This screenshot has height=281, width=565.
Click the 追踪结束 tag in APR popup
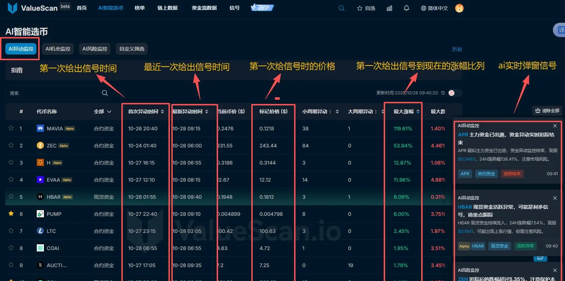click(512, 174)
